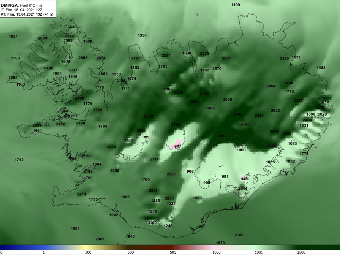The width and height of the screenshot is (340, 255).
Task: Click the map value '2570'
Action: [149, 116]
